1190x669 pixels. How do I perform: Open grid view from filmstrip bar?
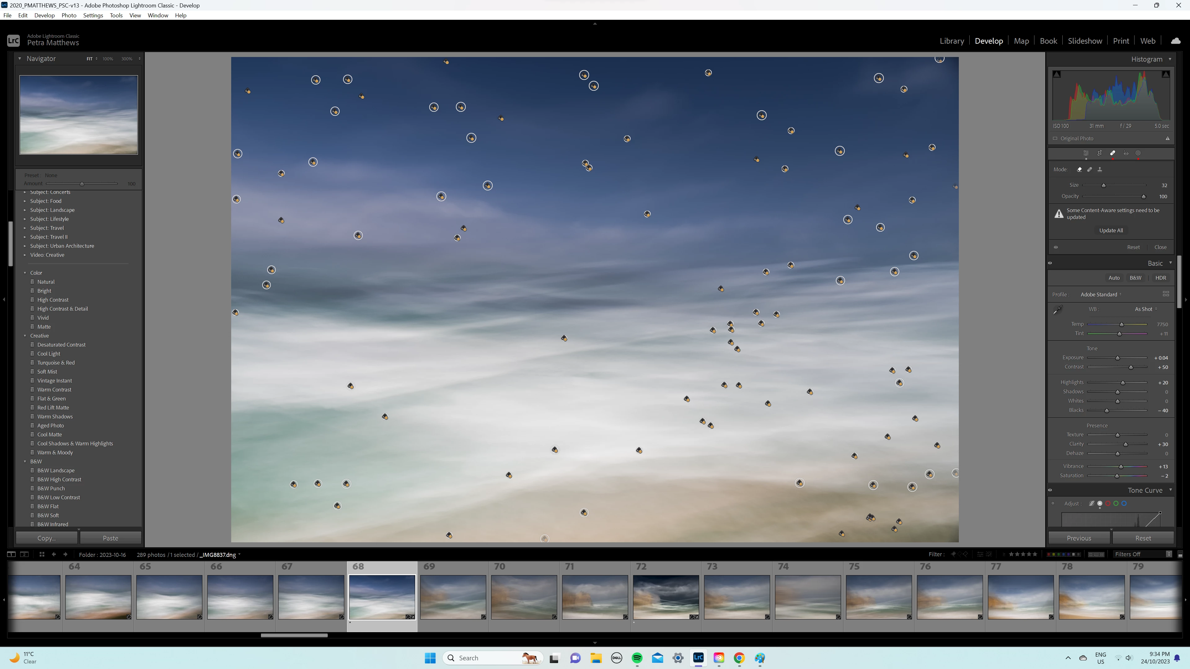(x=42, y=554)
